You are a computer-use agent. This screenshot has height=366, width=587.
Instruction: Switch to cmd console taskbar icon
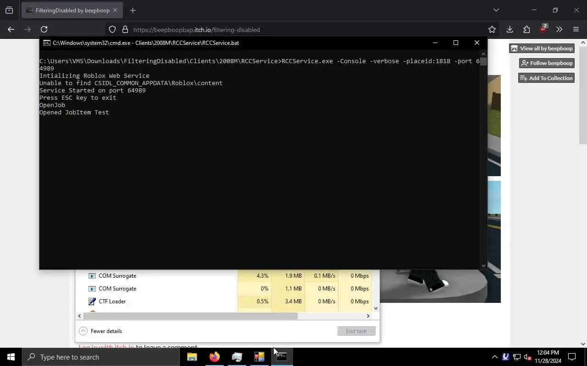282,357
